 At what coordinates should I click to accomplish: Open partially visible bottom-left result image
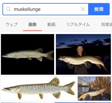(27, 102)
